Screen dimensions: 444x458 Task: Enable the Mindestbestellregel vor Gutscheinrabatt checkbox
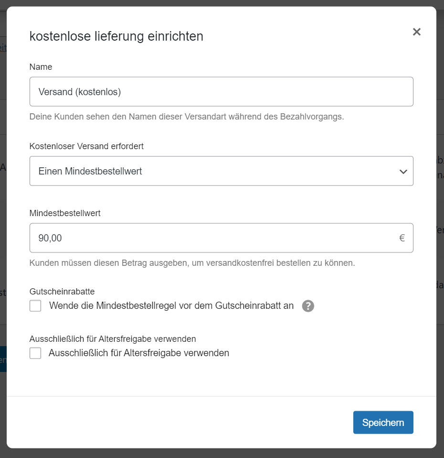[35, 306]
